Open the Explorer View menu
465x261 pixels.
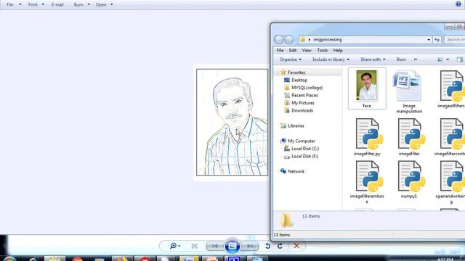tap(307, 50)
